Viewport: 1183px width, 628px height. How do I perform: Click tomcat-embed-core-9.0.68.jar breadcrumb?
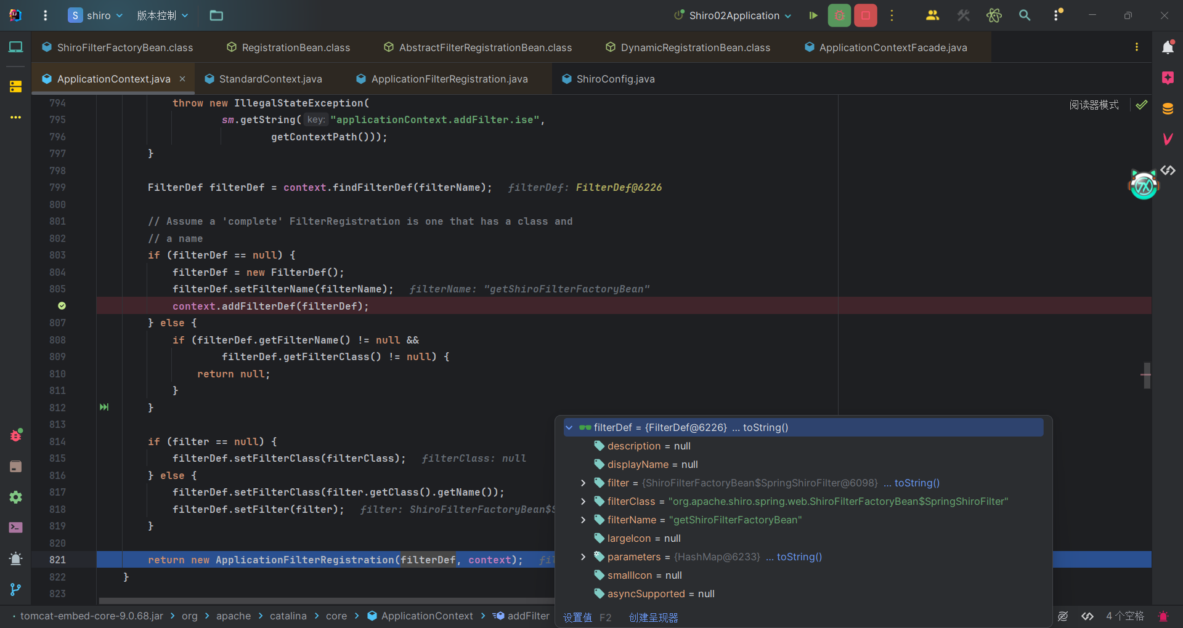click(x=92, y=616)
